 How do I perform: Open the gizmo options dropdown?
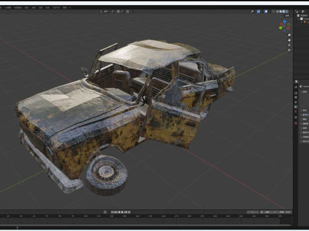pyautogui.click(x=262, y=12)
